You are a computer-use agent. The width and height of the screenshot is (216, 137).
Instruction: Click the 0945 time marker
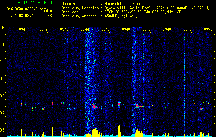[x=105, y=29]
